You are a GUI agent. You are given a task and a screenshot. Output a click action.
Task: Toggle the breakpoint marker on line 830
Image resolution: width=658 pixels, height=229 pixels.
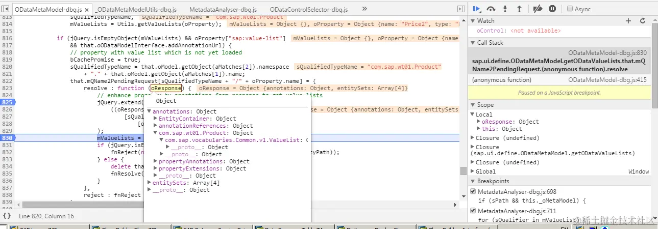(7, 138)
